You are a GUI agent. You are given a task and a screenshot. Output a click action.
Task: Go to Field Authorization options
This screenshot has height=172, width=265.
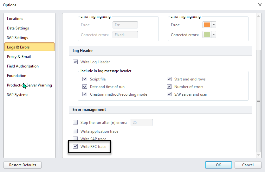click(23, 66)
